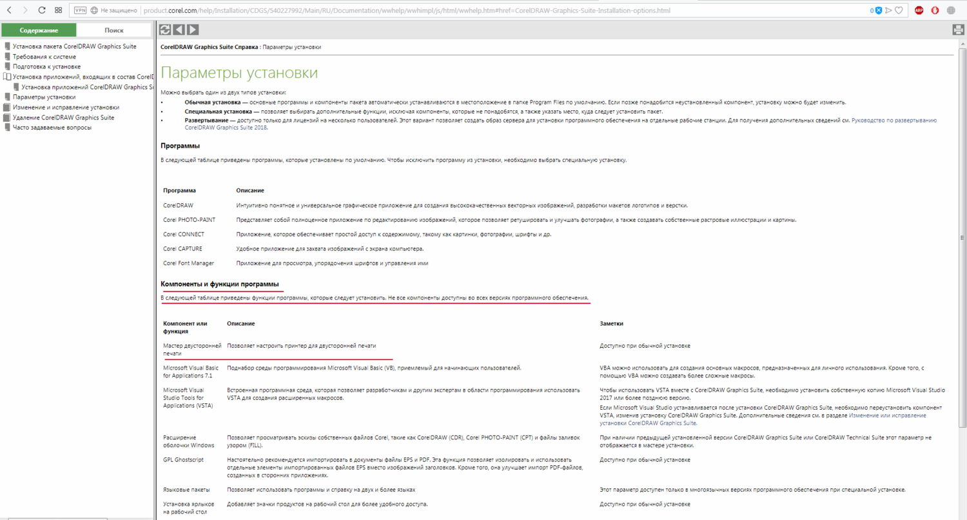Screen dimensions: 967x520
Task: Expand book icon for Удаление CorelDRAW Graphics Suite
Action: coord(7,117)
